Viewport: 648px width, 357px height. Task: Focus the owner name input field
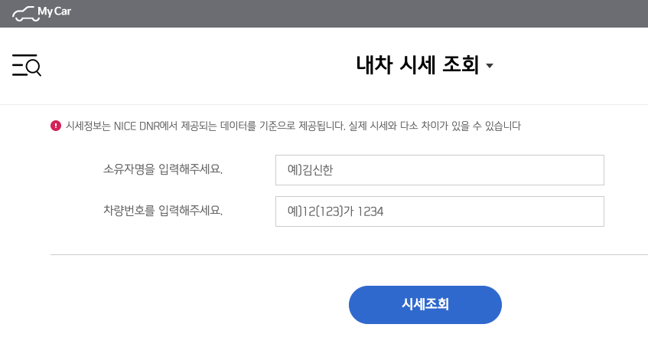coord(440,170)
